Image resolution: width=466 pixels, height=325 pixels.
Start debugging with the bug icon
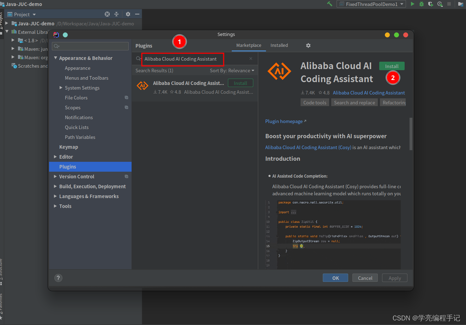click(x=421, y=4)
